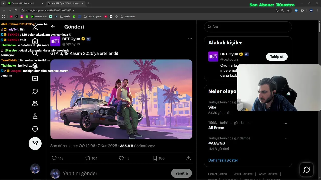Click the repost icon with 104

[88, 158]
